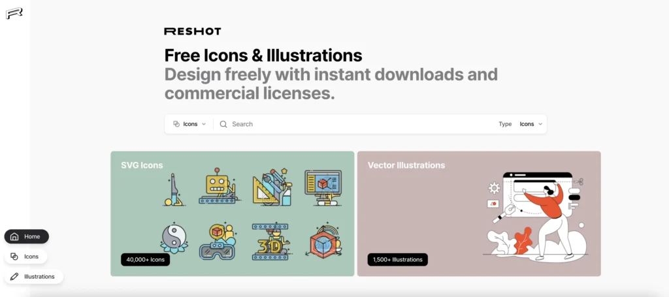Click the Reshot logo icon in top-left corner
Viewport: 669px width, 297px height.
[14, 12]
